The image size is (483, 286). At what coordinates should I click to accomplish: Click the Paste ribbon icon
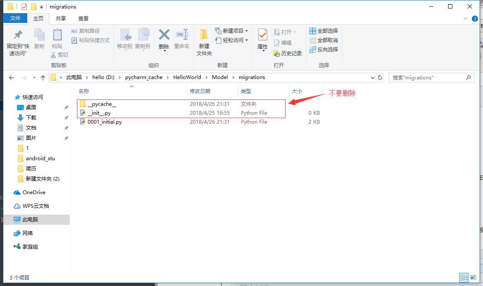(x=57, y=39)
